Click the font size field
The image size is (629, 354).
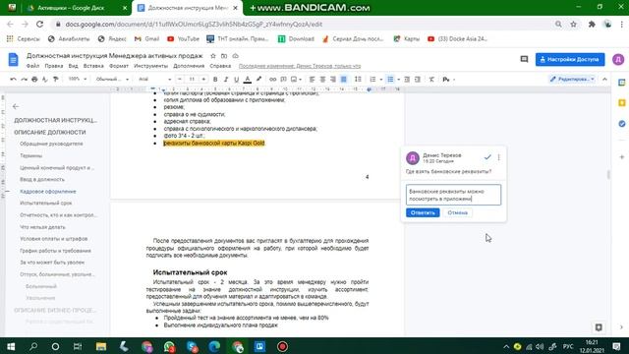click(x=192, y=80)
